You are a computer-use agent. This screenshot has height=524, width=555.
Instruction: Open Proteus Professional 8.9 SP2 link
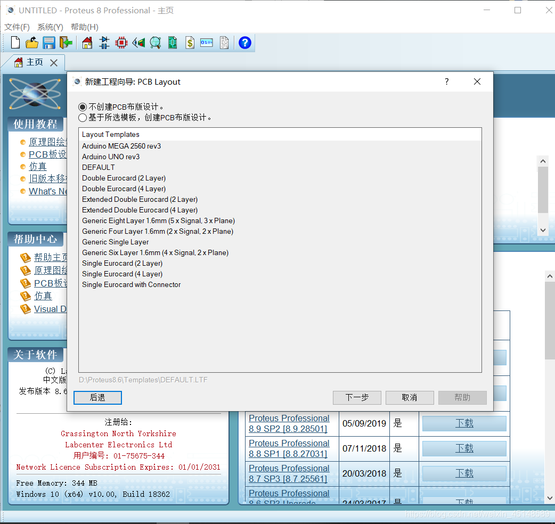pos(289,423)
